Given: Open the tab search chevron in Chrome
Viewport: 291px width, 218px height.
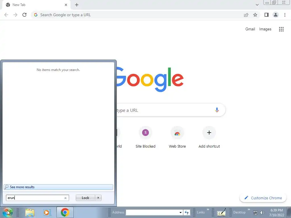Looking at the screenshot, I should (257, 5).
